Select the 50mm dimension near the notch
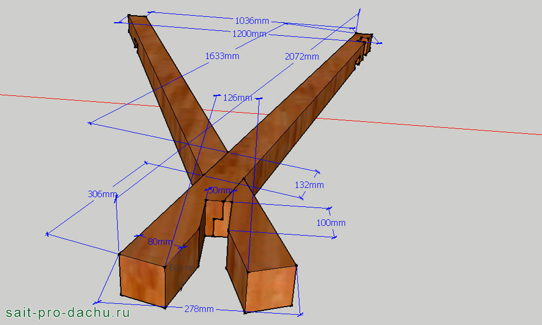 220,190
